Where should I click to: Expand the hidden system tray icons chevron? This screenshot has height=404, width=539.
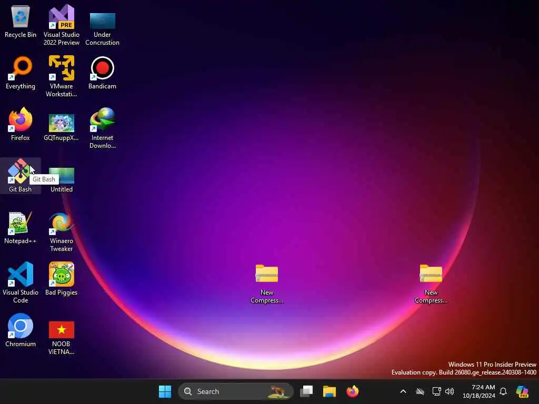point(403,391)
